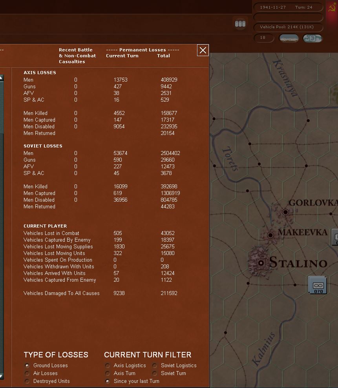
Task: Click the Vehicles Captured From Enemy label
Action: (60, 280)
